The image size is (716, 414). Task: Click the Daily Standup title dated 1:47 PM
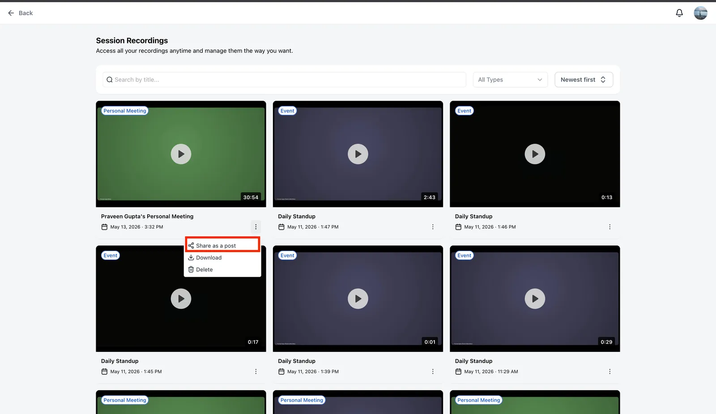pos(297,216)
